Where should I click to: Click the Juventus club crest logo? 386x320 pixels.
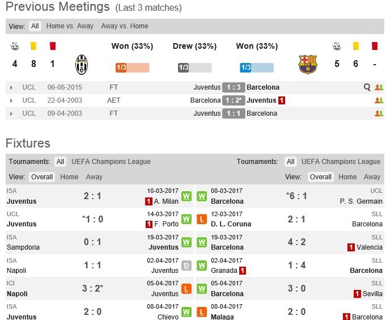tap(82, 64)
